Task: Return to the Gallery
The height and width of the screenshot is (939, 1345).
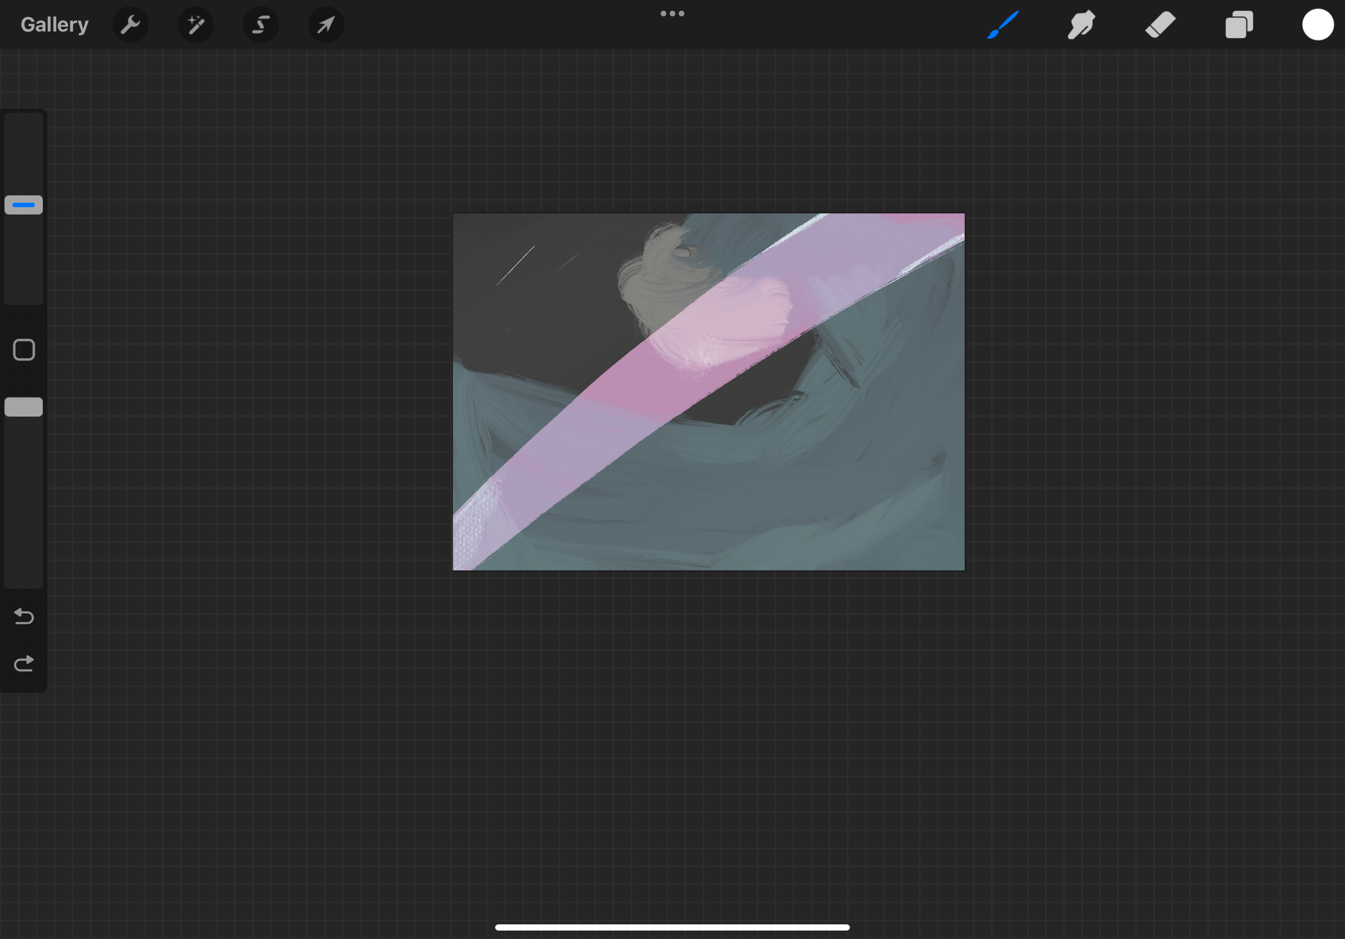Action: (54, 24)
